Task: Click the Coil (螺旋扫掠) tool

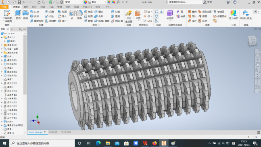Action: (x=37, y=21)
